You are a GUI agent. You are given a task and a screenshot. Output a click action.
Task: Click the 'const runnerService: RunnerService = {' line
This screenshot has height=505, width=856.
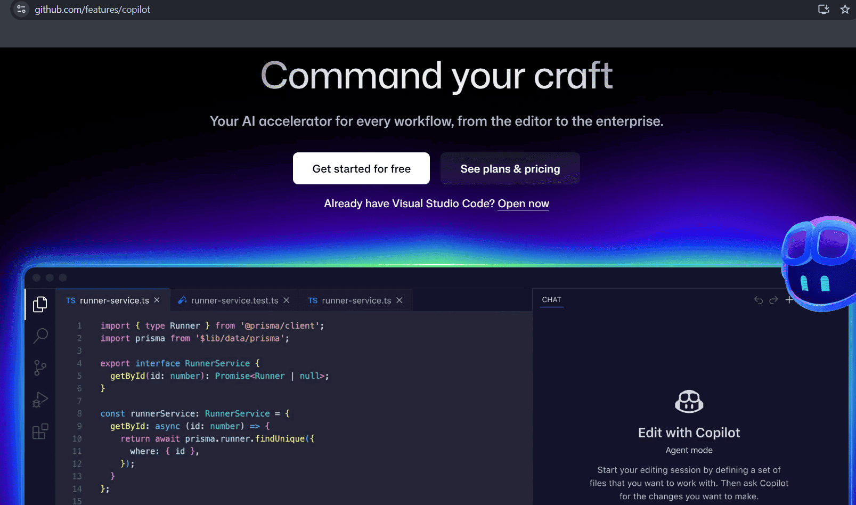pyautogui.click(x=195, y=413)
